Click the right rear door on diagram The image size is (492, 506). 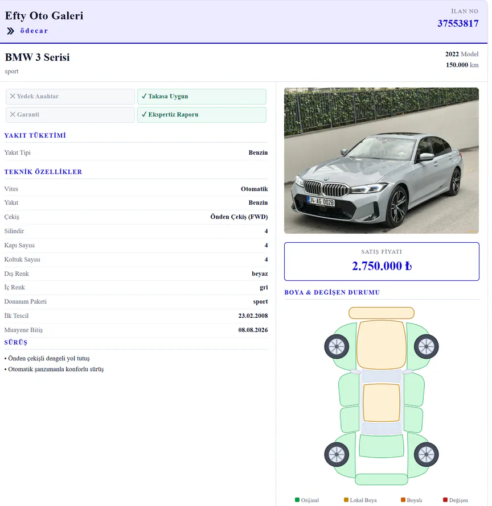coord(413,419)
